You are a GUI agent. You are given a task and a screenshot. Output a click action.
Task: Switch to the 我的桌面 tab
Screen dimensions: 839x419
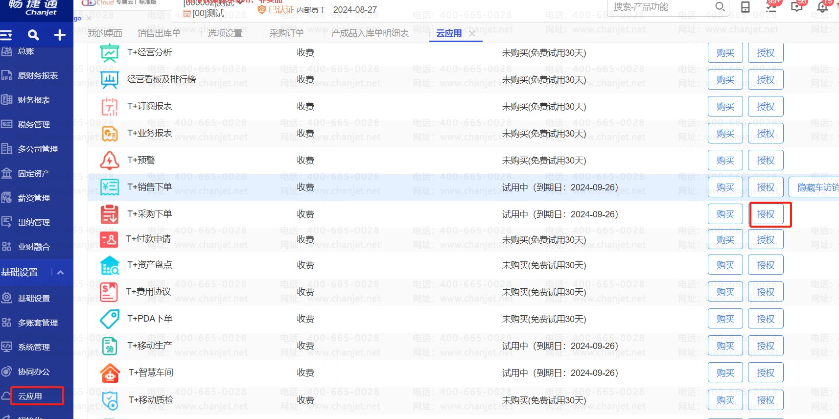click(105, 33)
